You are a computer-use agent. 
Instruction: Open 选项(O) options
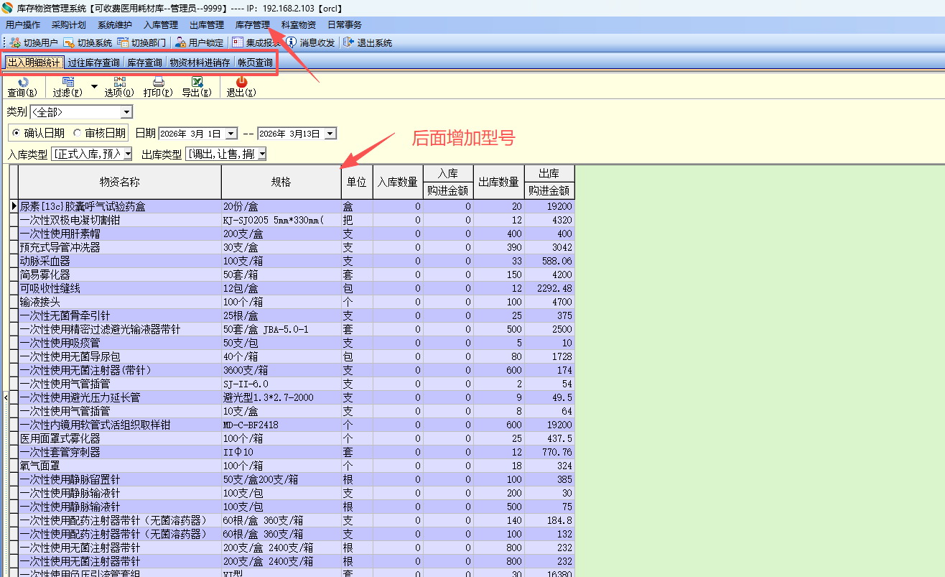[x=119, y=87]
